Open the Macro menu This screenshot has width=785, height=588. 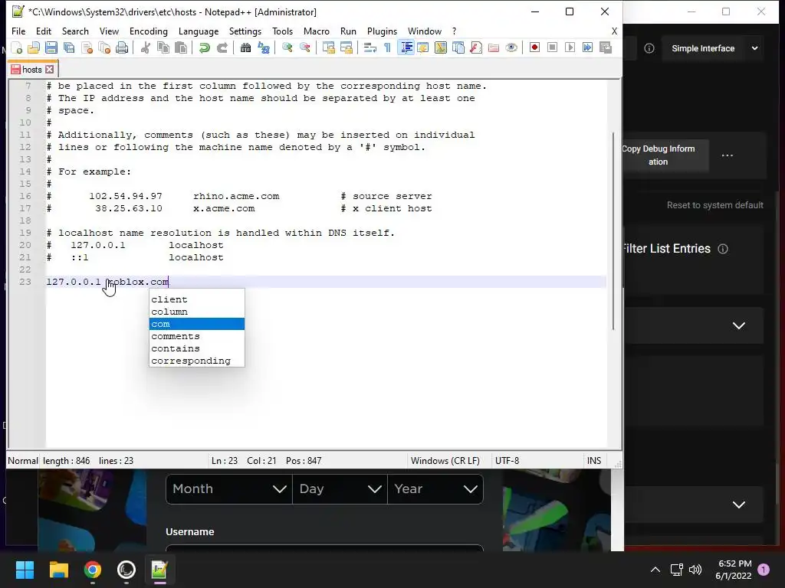pos(317,31)
